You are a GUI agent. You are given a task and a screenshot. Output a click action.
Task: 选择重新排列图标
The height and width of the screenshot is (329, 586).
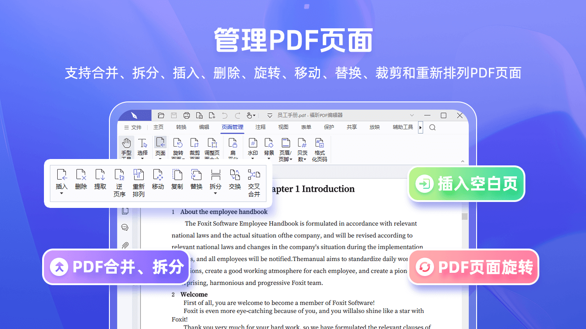click(x=139, y=175)
